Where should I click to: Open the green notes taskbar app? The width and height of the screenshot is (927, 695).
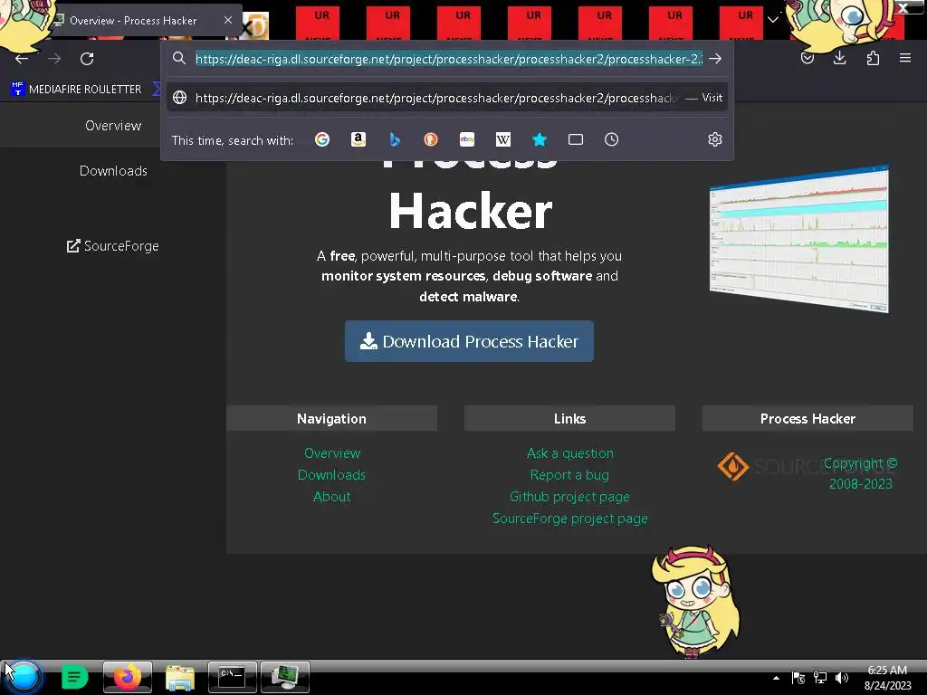coord(74,677)
